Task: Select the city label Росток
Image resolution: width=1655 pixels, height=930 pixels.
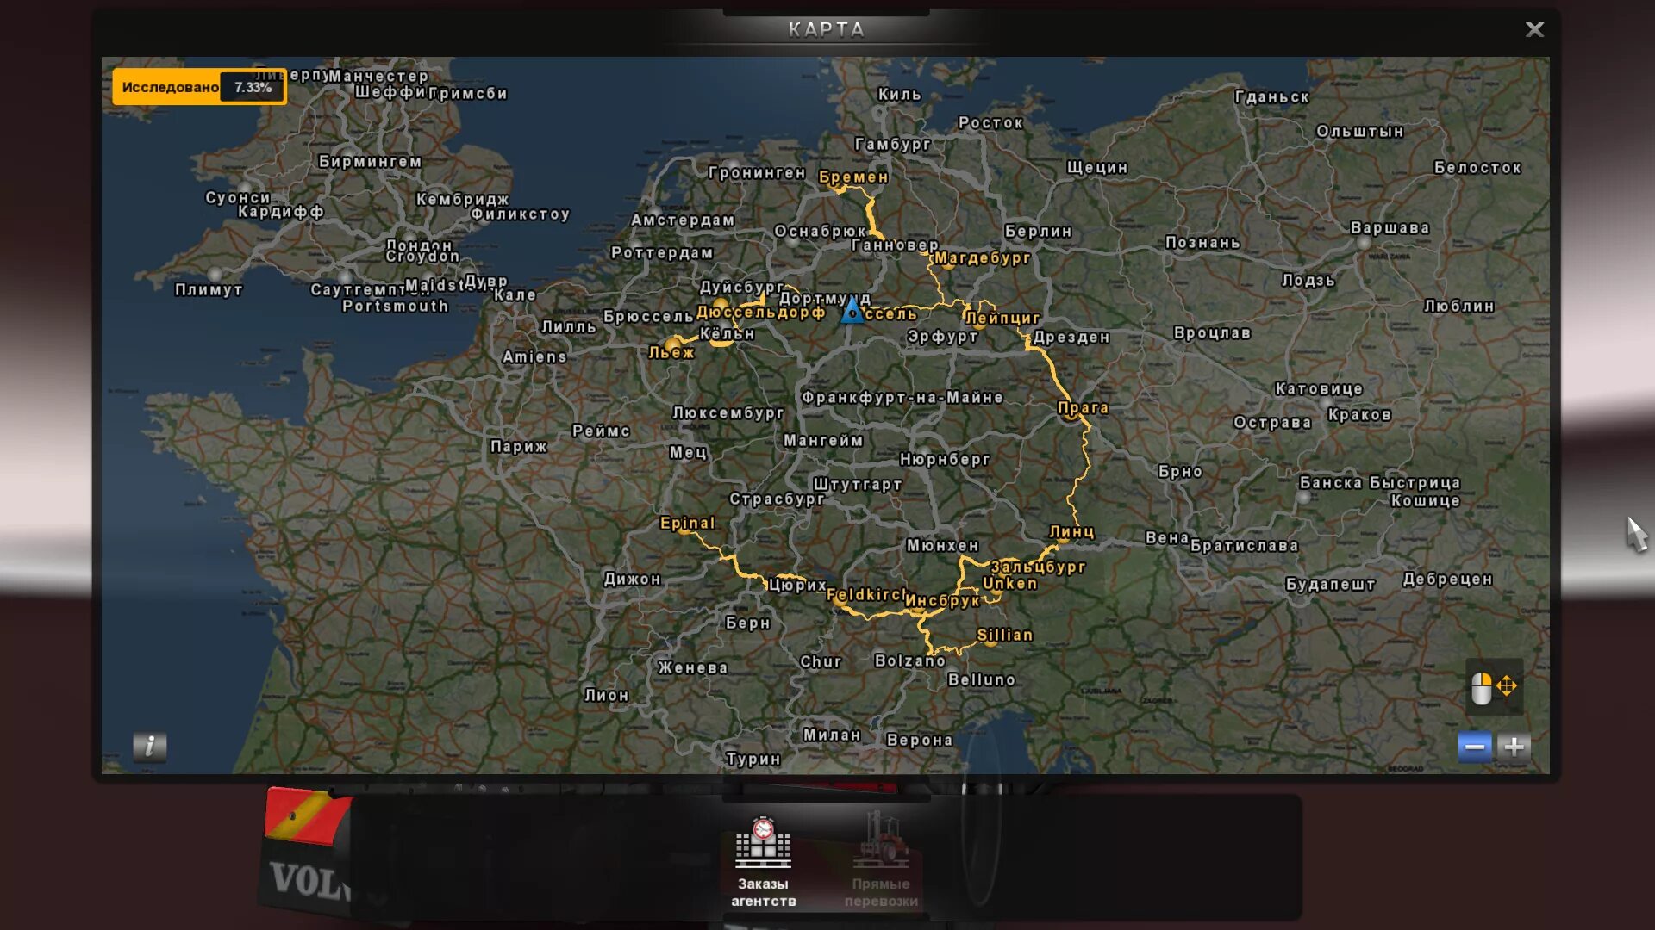Action: [990, 123]
